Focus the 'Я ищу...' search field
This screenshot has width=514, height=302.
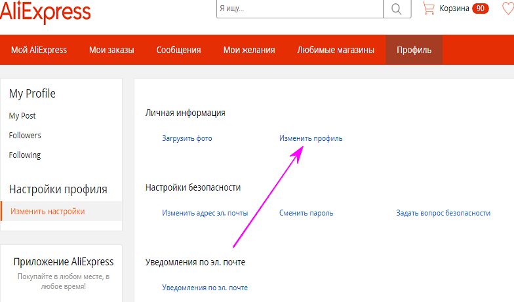(x=300, y=9)
